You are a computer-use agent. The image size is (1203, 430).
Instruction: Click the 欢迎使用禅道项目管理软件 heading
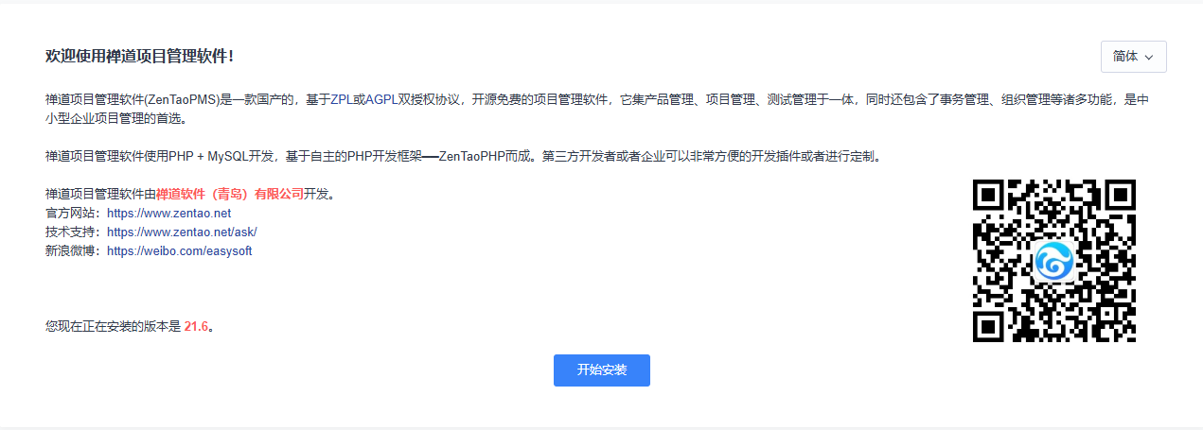pyautogui.click(x=139, y=57)
